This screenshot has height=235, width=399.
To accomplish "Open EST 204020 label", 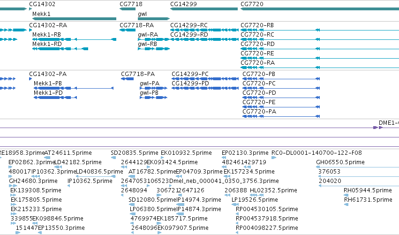I will coord(330,181).
